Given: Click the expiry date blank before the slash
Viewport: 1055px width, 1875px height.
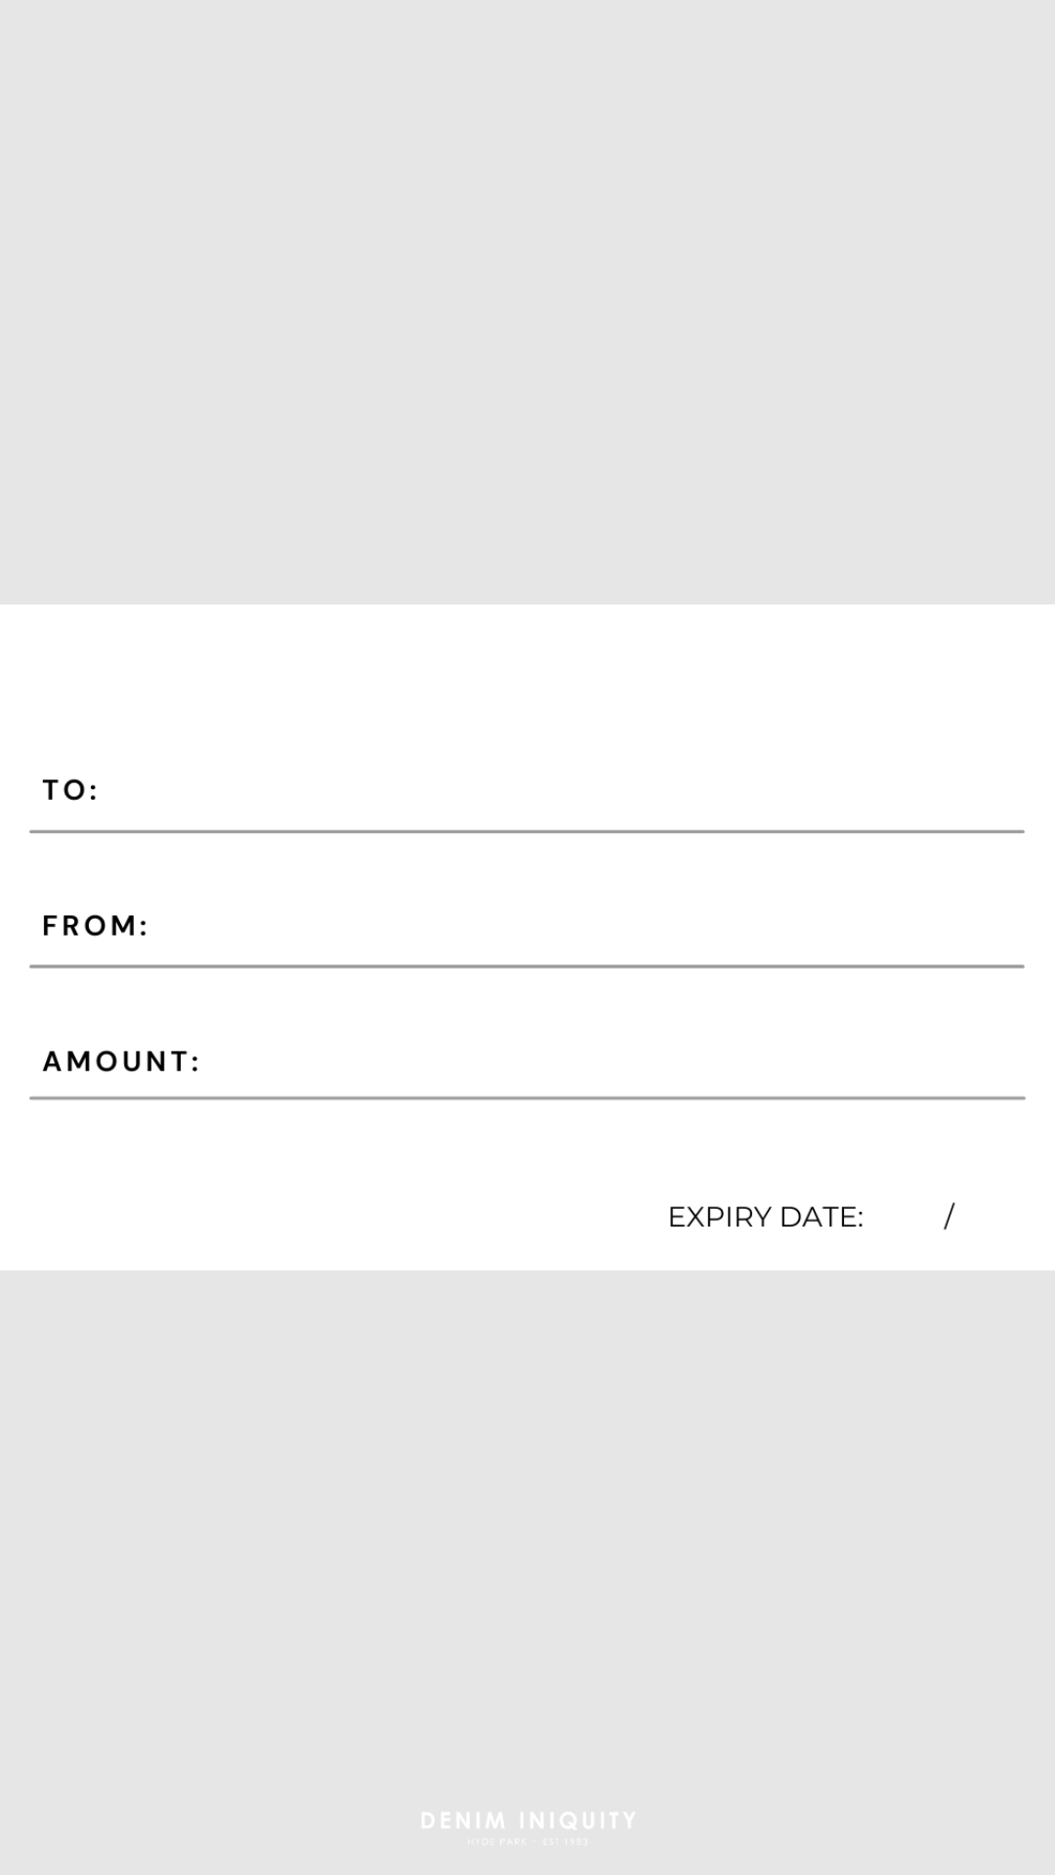Looking at the screenshot, I should (x=904, y=1217).
